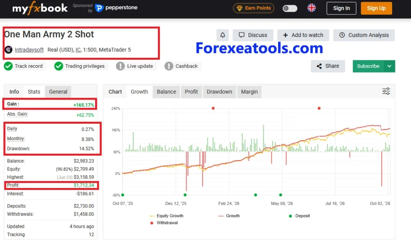Image resolution: width=411 pixels, height=245 pixels.
Task: Click the Track record green checkmark
Action: click(x=8, y=66)
